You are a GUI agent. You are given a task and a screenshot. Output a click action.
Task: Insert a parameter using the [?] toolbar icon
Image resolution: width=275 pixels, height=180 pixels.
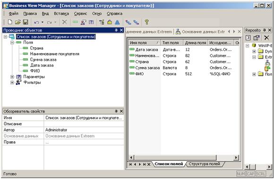(x=91, y=22)
